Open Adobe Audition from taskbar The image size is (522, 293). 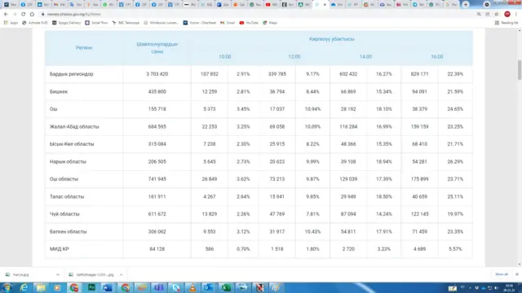tap(91, 287)
